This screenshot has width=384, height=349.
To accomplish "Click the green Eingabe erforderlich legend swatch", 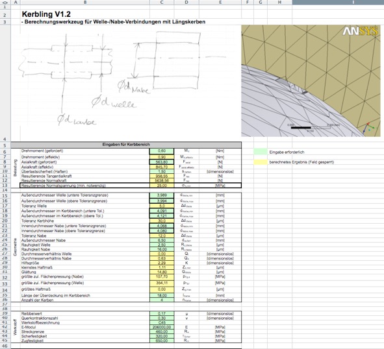I will pos(261,152).
